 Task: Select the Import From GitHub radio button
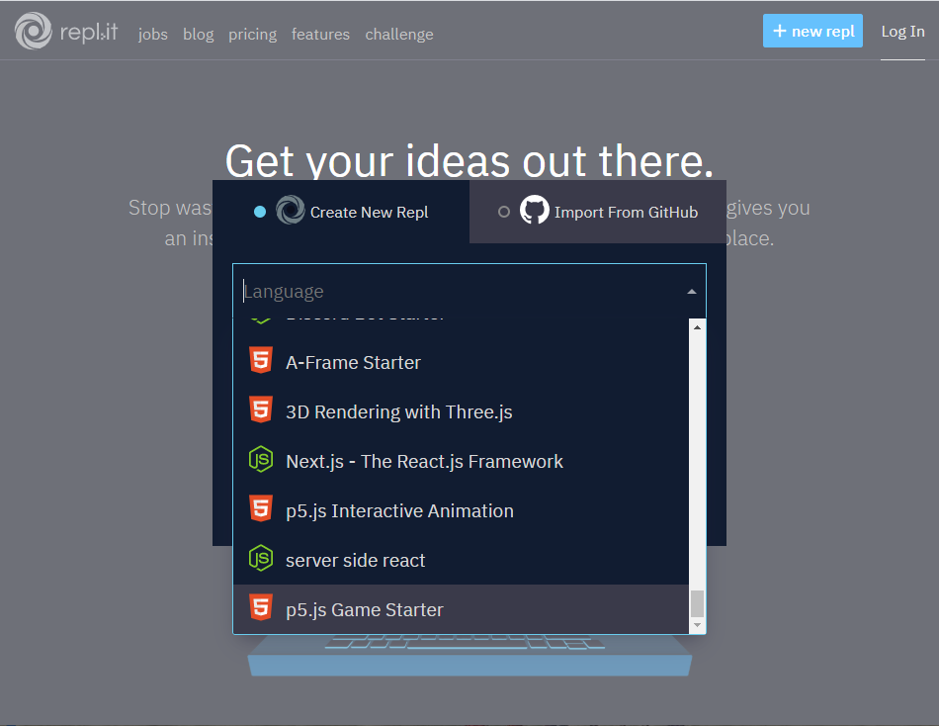(x=504, y=212)
